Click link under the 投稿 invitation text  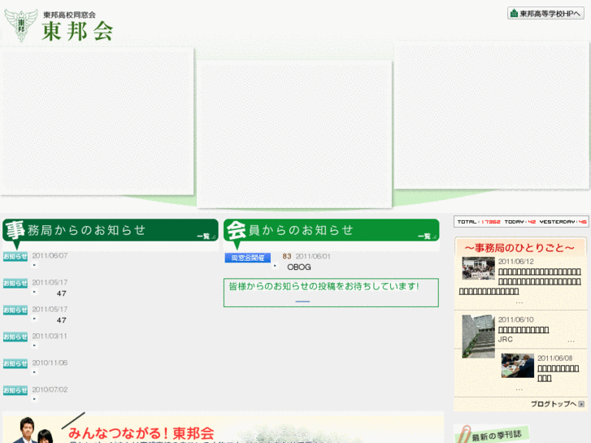coord(302,302)
